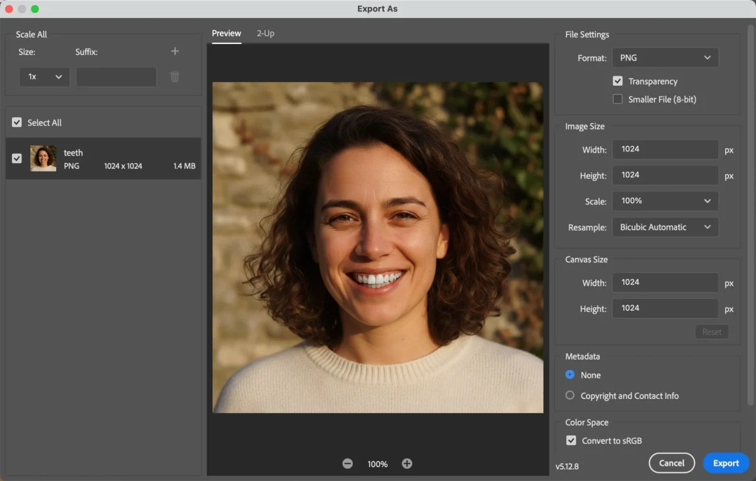Switch to the 2-Up tab

coord(265,33)
